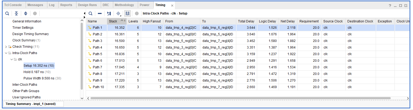Open the diamond icon dropdown in the table toolbar
This screenshot has height=110, width=413.
click(119, 13)
